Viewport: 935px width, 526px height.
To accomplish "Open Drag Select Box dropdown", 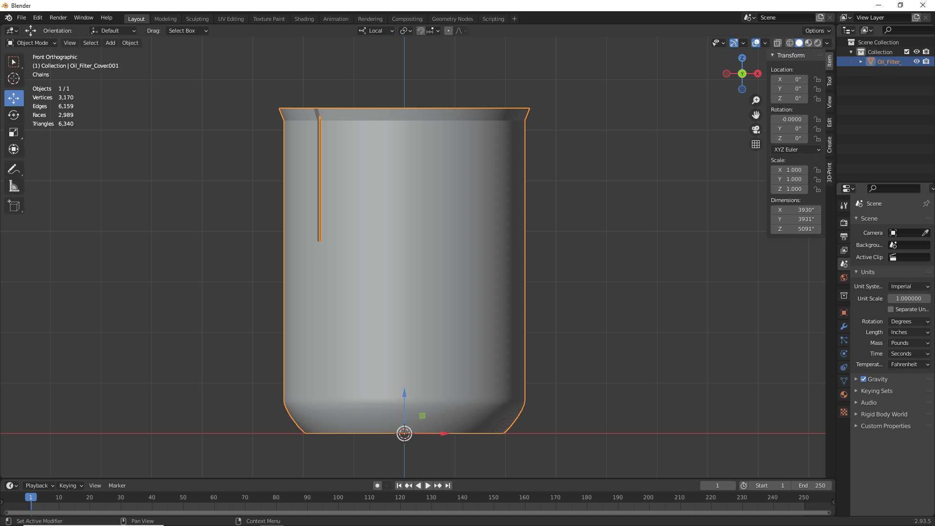I will click(187, 31).
